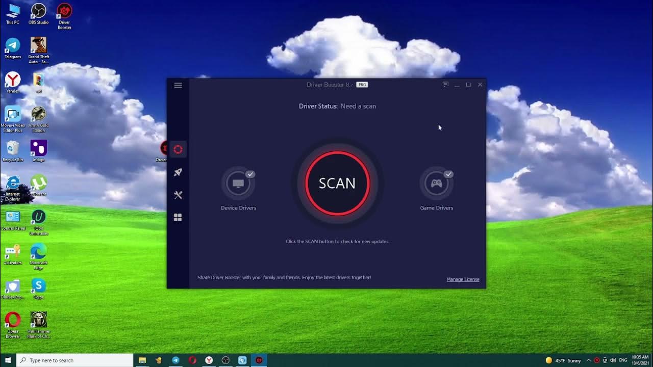Select the IObit Uninstaller desktop icon
The height and width of the screenshot is (367, 653).
pos(39,222)
